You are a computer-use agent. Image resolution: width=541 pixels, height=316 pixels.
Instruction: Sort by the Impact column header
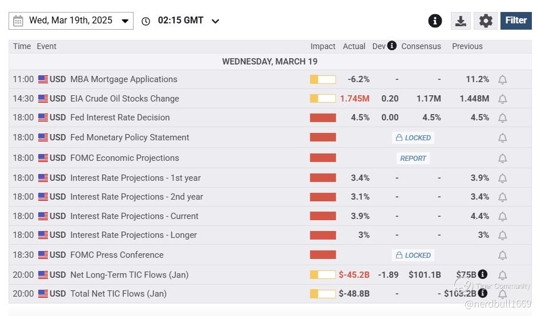click(323, 46)
